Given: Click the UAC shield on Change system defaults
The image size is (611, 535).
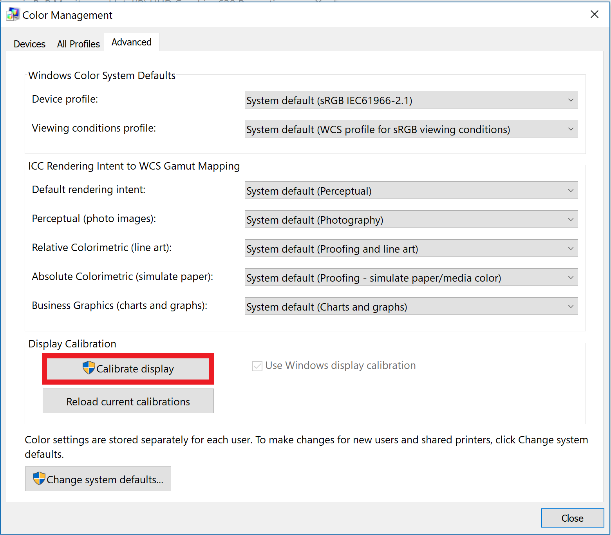Looking at the screenshot, I should (x=39, y=479).
